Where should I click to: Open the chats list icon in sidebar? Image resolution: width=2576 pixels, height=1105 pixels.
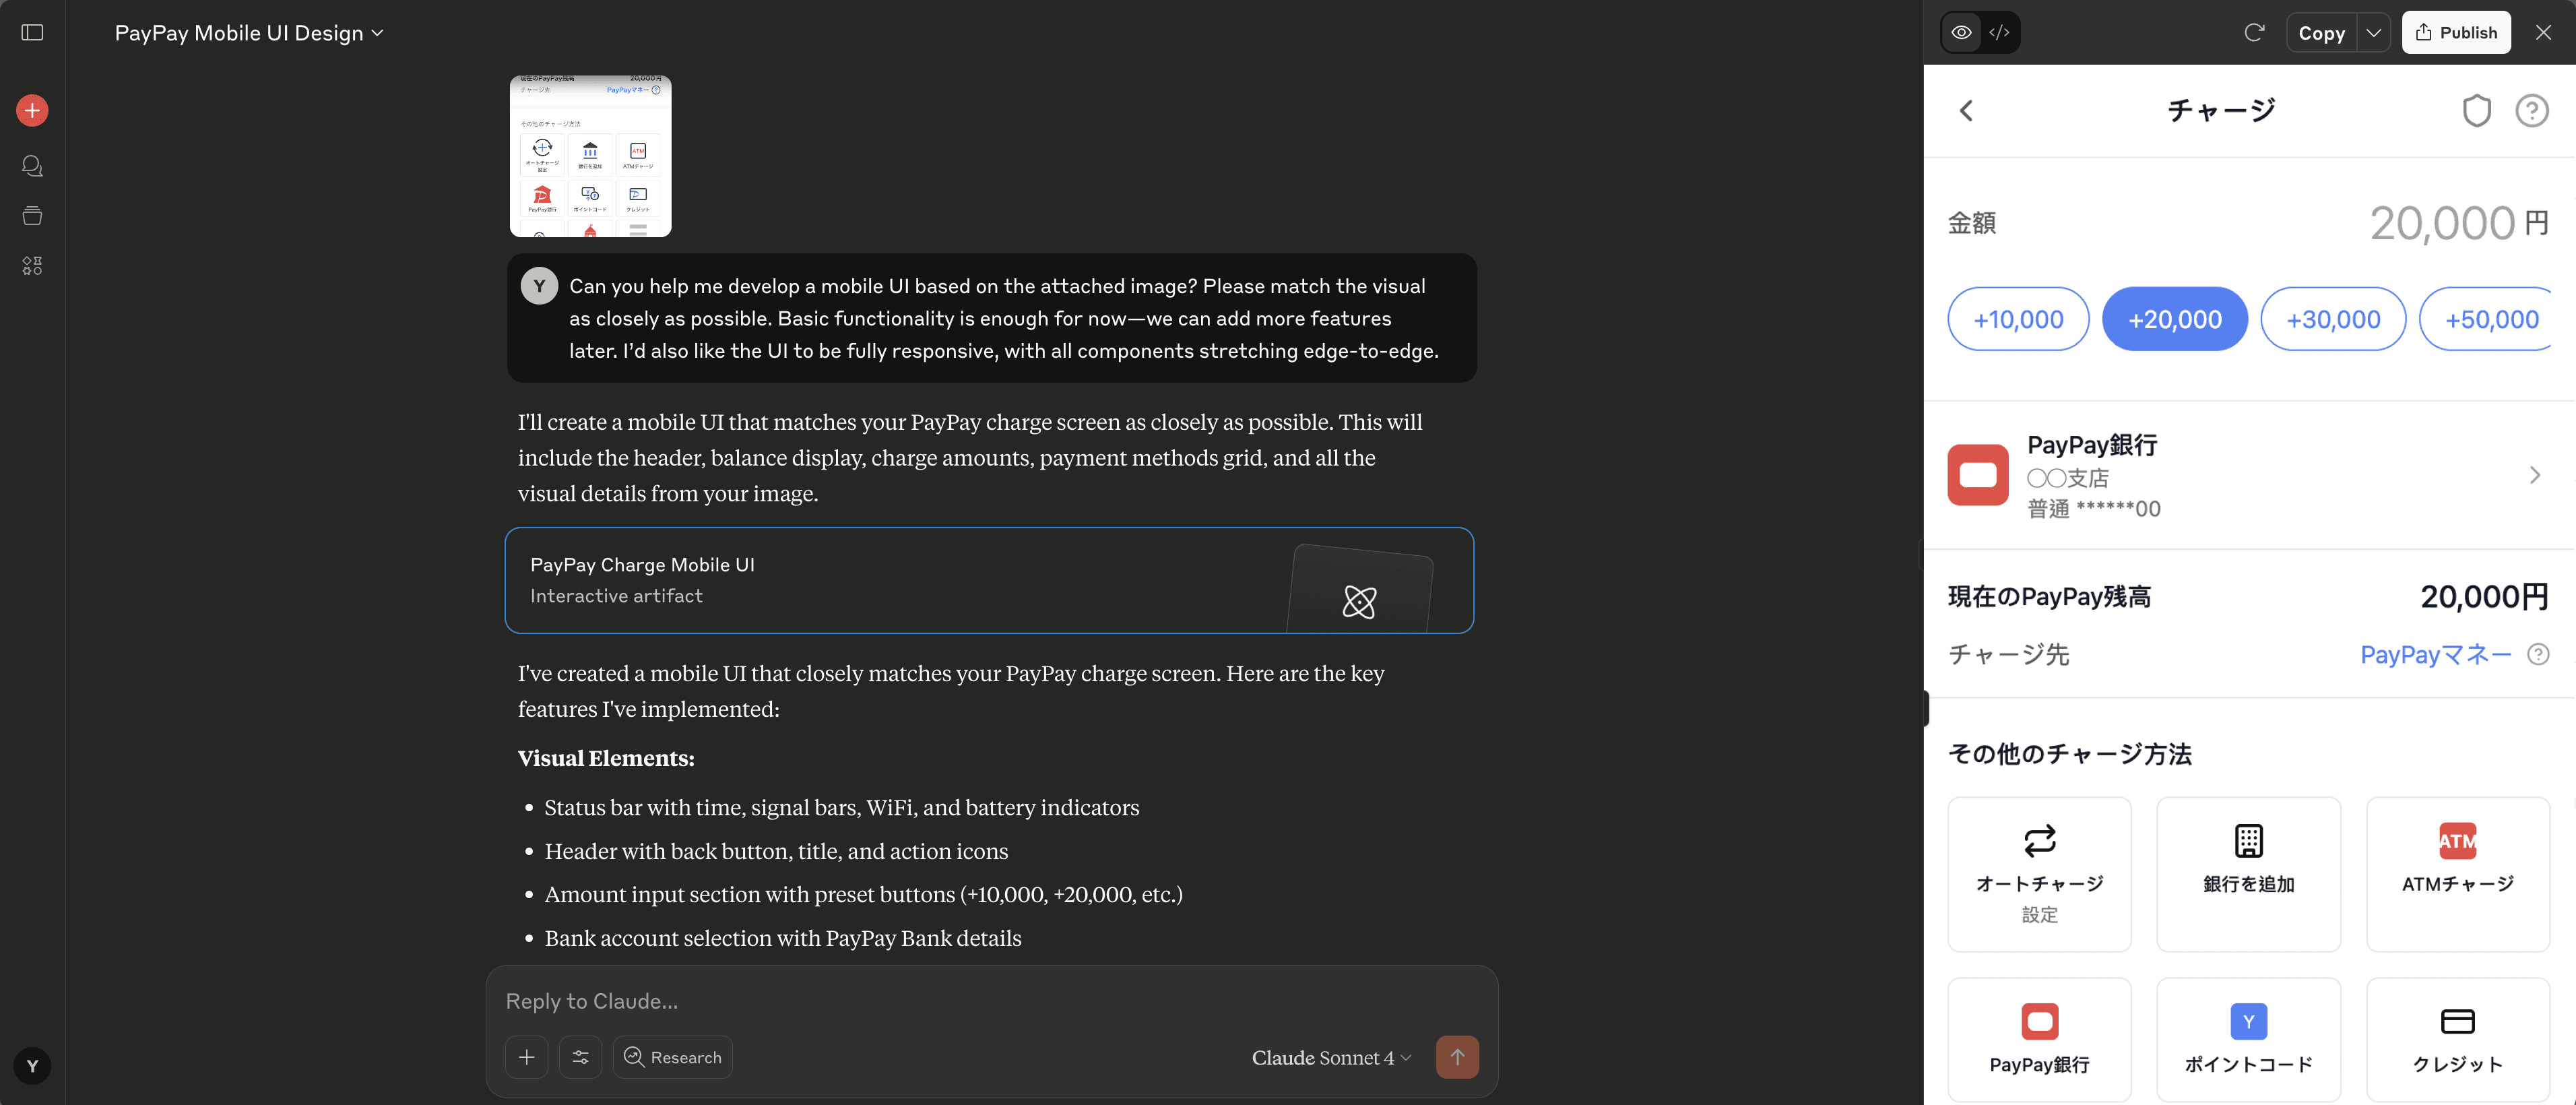tap(32, 166)
